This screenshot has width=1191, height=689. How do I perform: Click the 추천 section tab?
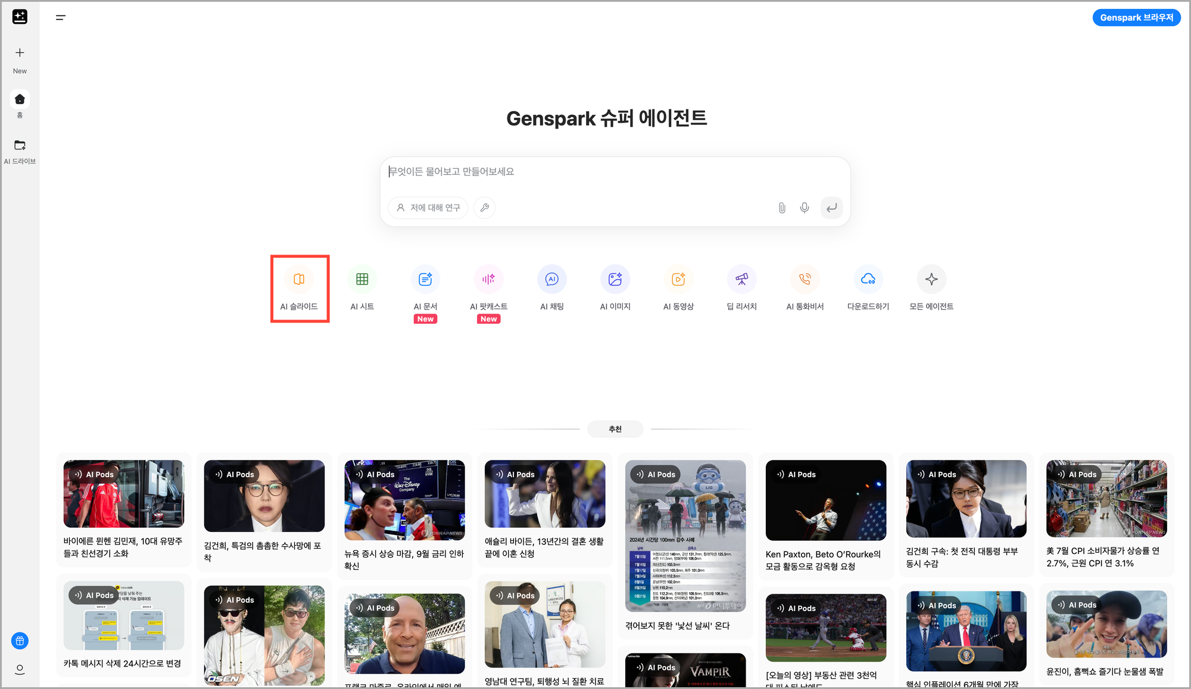(x=615, y=429)
